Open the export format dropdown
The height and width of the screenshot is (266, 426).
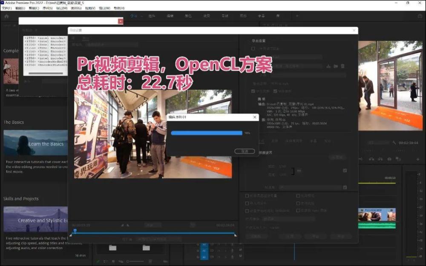(298, 57)
